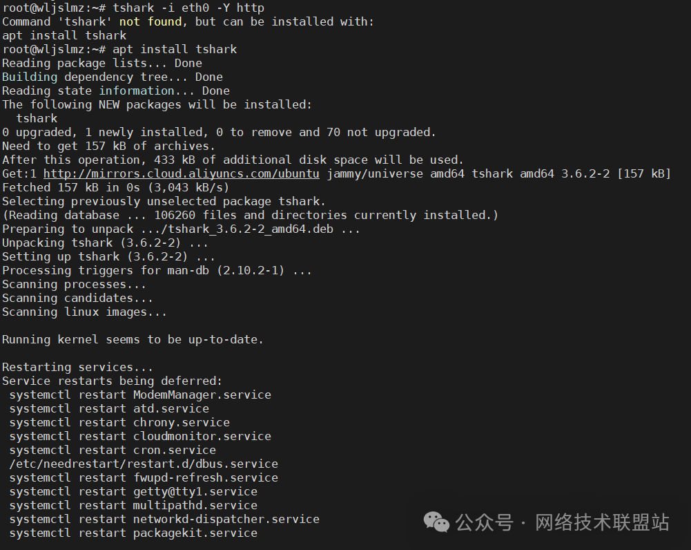The image size is (691, 550).
Task: Click the WeChat logo in the watermark
Action: [x=436, y=521]
